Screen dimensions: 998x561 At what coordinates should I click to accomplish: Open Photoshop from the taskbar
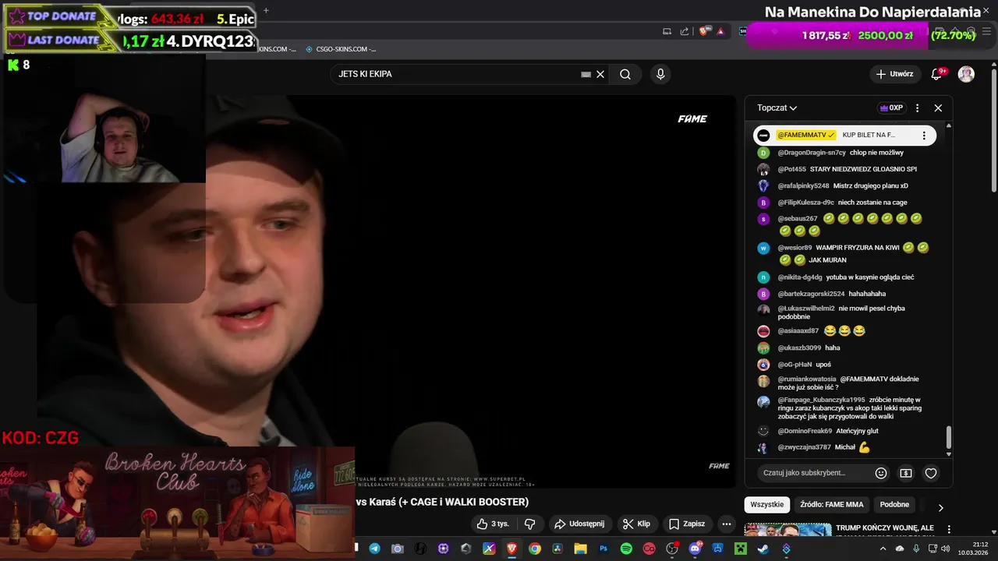(604, 549)
